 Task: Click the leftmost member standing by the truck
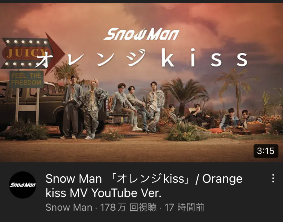point(72,107)
